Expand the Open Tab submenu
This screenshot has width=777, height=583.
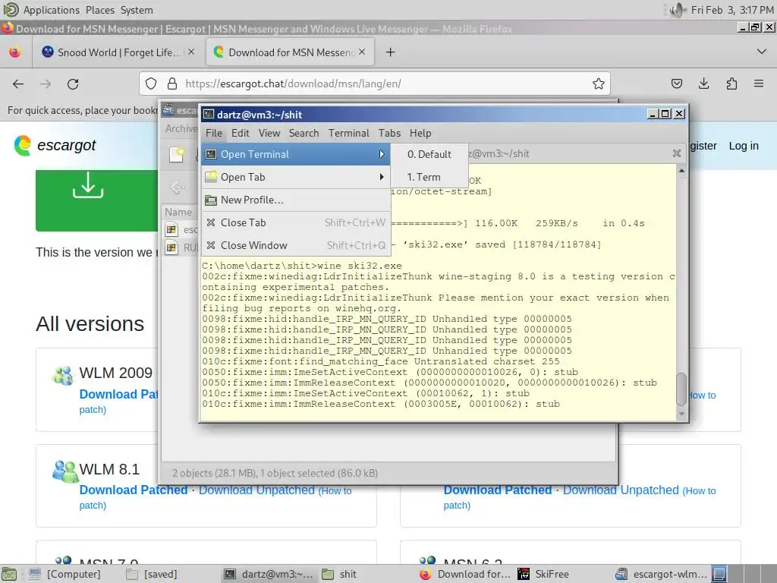pos(296,177)
